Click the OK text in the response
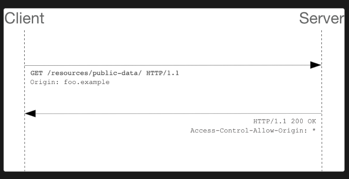 click(x=312, y=121)
